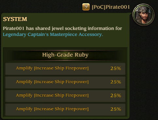The width and height of the screenshot is (158, 120).
Task: Click the 25% value in the second row
Action: 116,82
